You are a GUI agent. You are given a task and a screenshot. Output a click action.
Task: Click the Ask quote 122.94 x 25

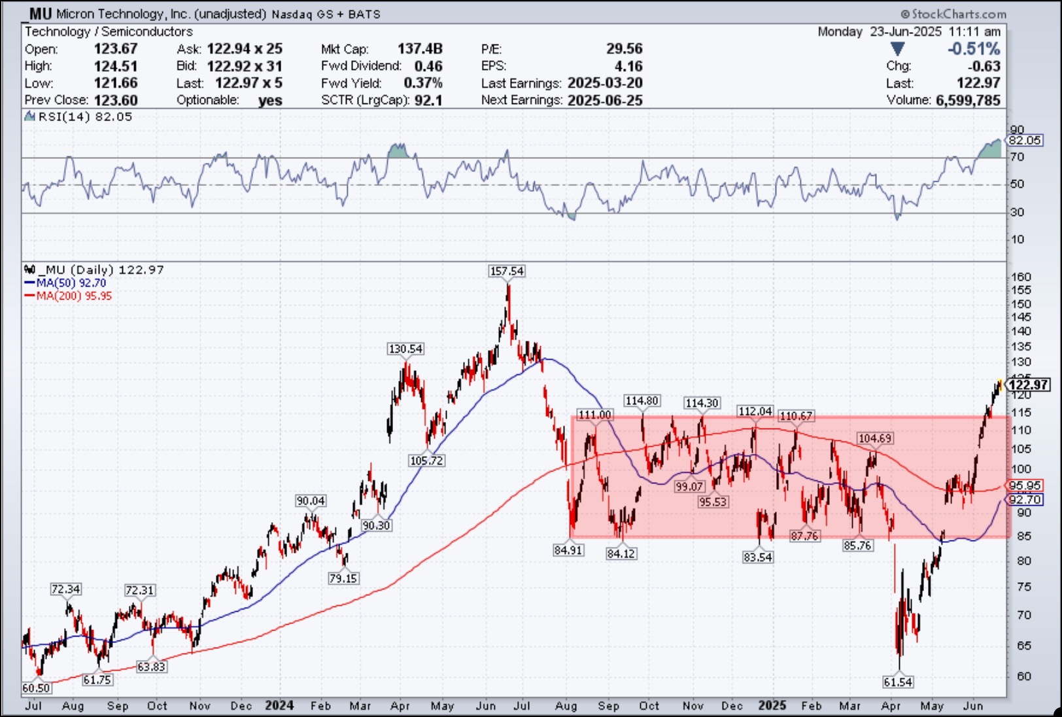point(245,49)
